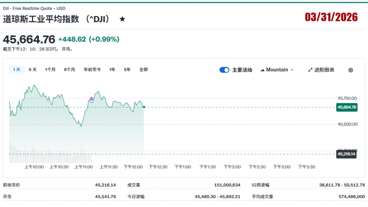368x207 pixels.
Task: Choose the 6个月 range
Action: (70, 70)
